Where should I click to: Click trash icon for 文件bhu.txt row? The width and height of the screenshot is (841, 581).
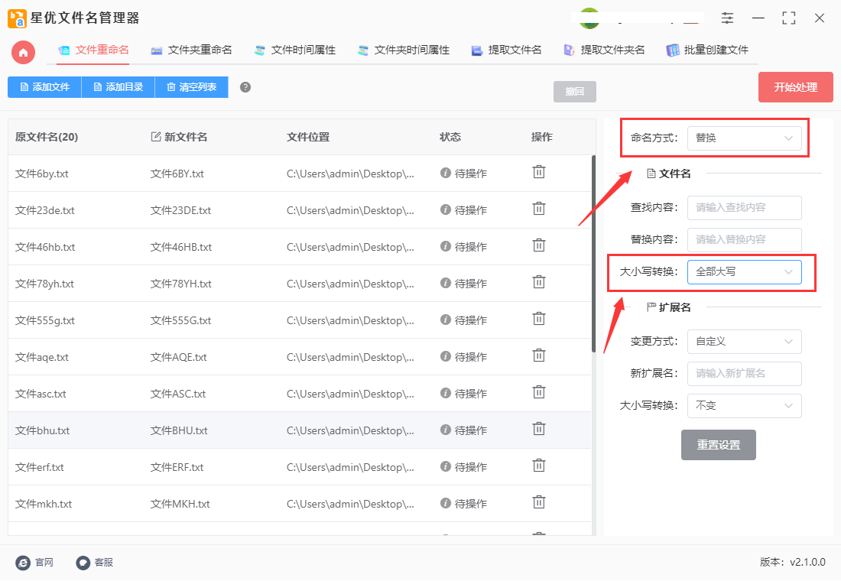(x=539, y=429)
